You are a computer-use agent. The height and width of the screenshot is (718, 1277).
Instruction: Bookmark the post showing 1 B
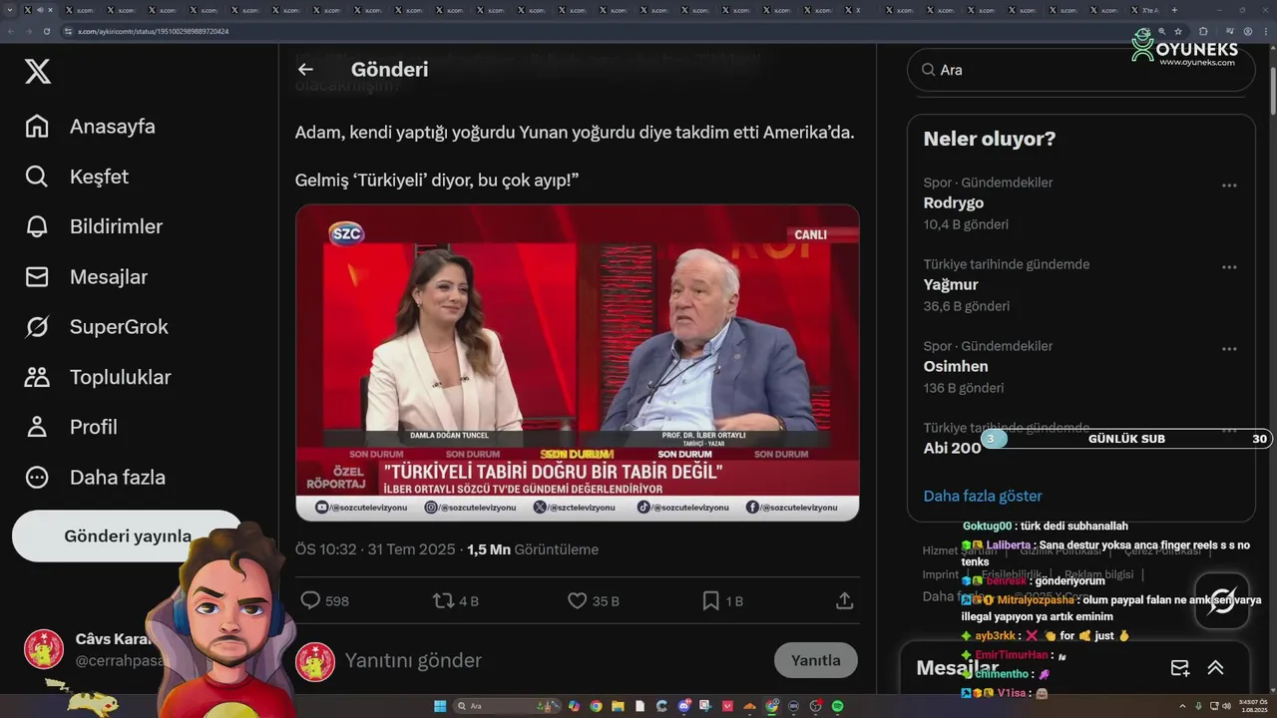tap(722, 600)
